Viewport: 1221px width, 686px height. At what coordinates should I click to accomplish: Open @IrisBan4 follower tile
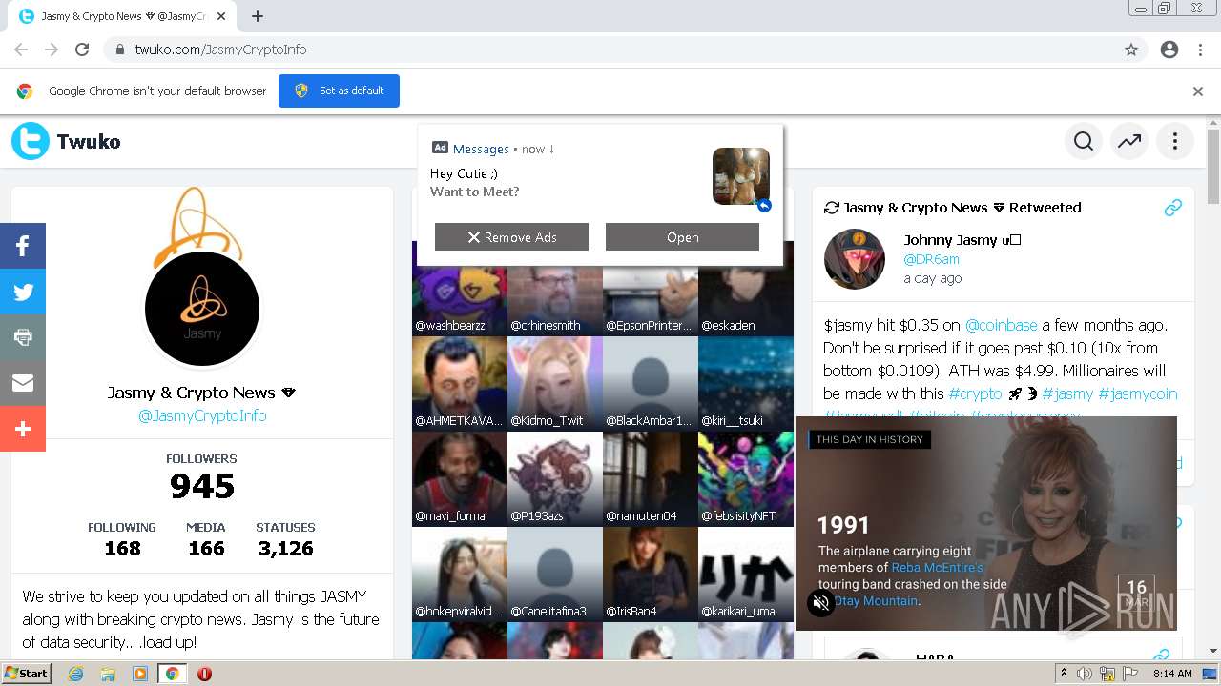click(651, 575)
